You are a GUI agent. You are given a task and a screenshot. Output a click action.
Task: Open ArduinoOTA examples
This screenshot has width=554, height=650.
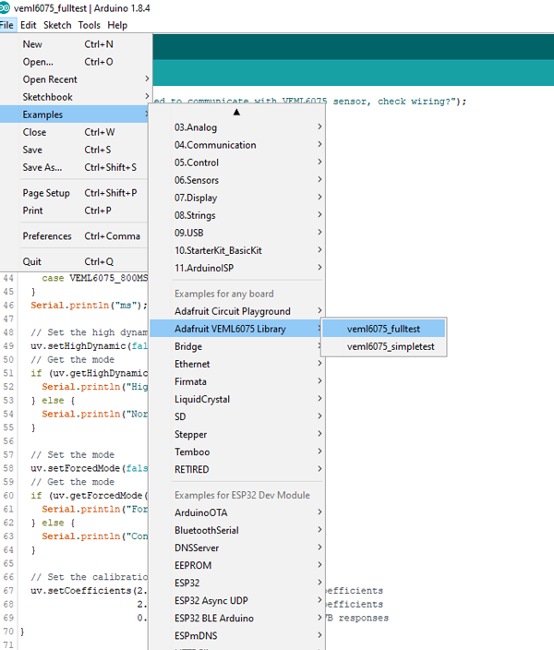[236, 512]
